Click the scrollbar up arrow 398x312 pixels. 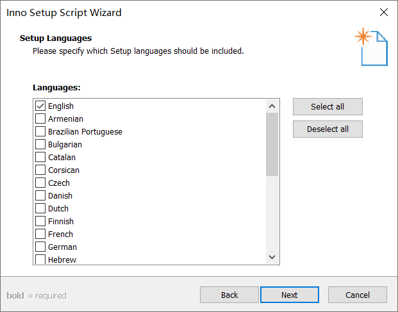tap(272, 106)
